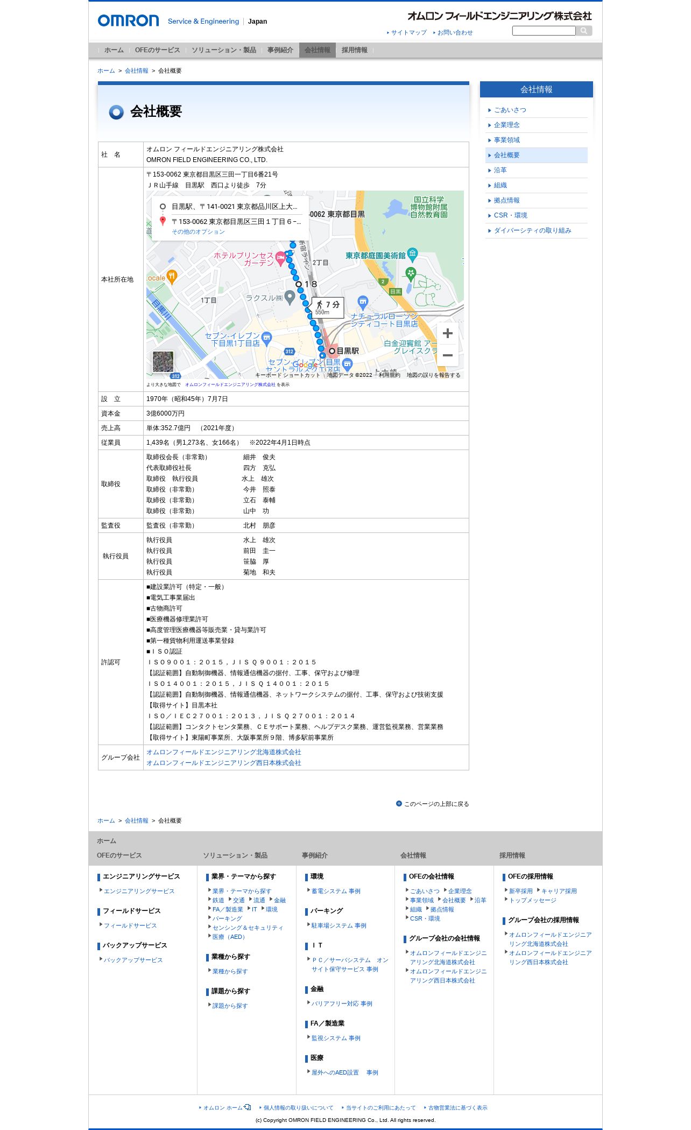
Task: Click the back-to-top arrow icon
Action: (399, 804)
